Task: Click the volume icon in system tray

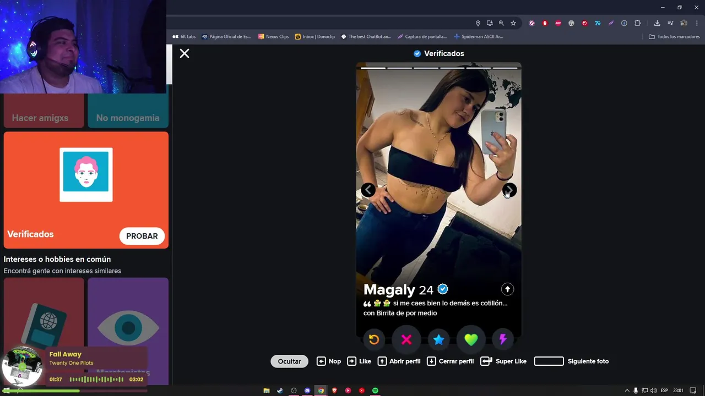Action: (x=653, y=391)
